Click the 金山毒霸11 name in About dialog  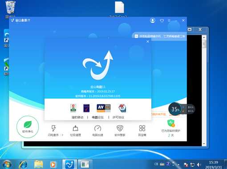98,87
